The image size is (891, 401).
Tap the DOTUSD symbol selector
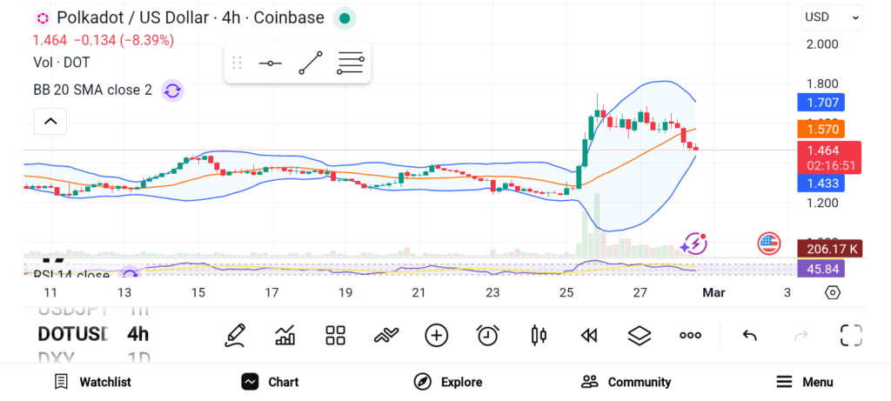[x=73, y=334]
